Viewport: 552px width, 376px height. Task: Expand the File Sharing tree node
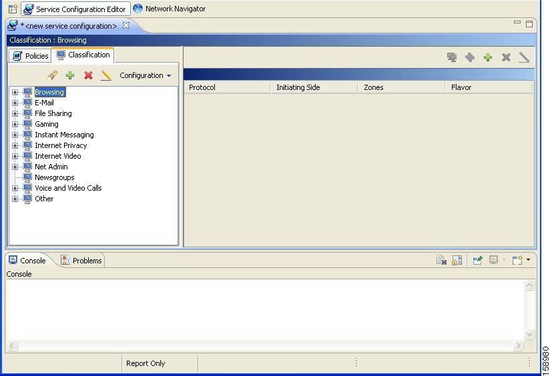pos(15,113)
